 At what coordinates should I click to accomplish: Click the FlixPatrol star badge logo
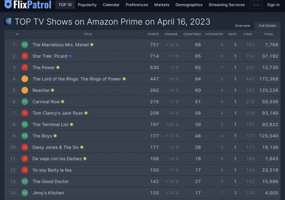point(8,4)
